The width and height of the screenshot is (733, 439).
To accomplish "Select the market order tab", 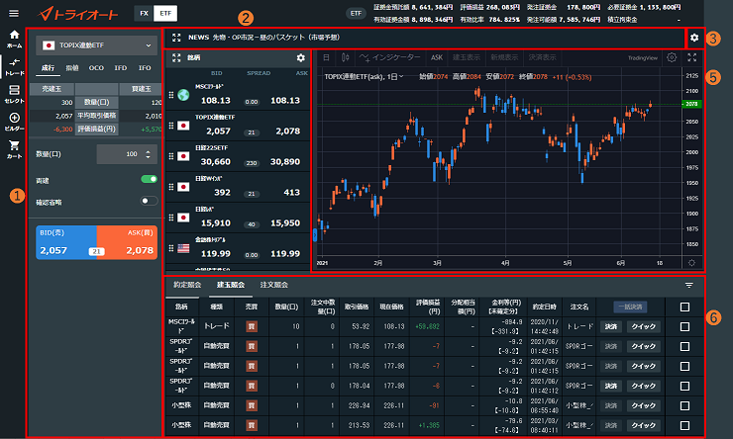I will (48, 68).
